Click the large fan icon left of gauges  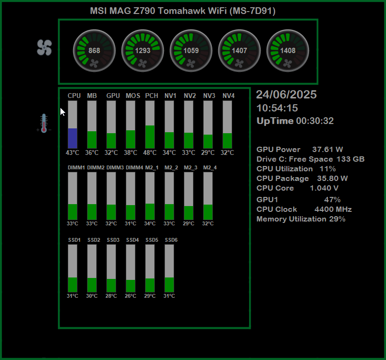[45, 47]
